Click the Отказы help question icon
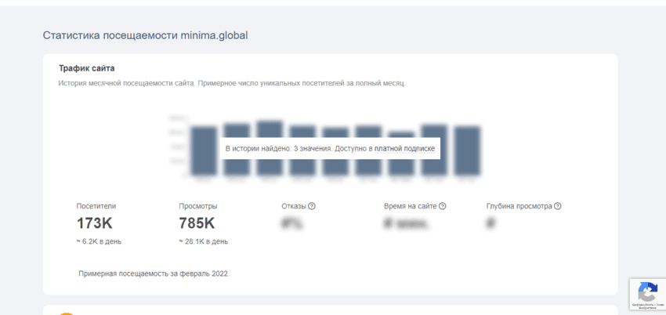This screenshot has width=666, height=315. pos(312,206)
